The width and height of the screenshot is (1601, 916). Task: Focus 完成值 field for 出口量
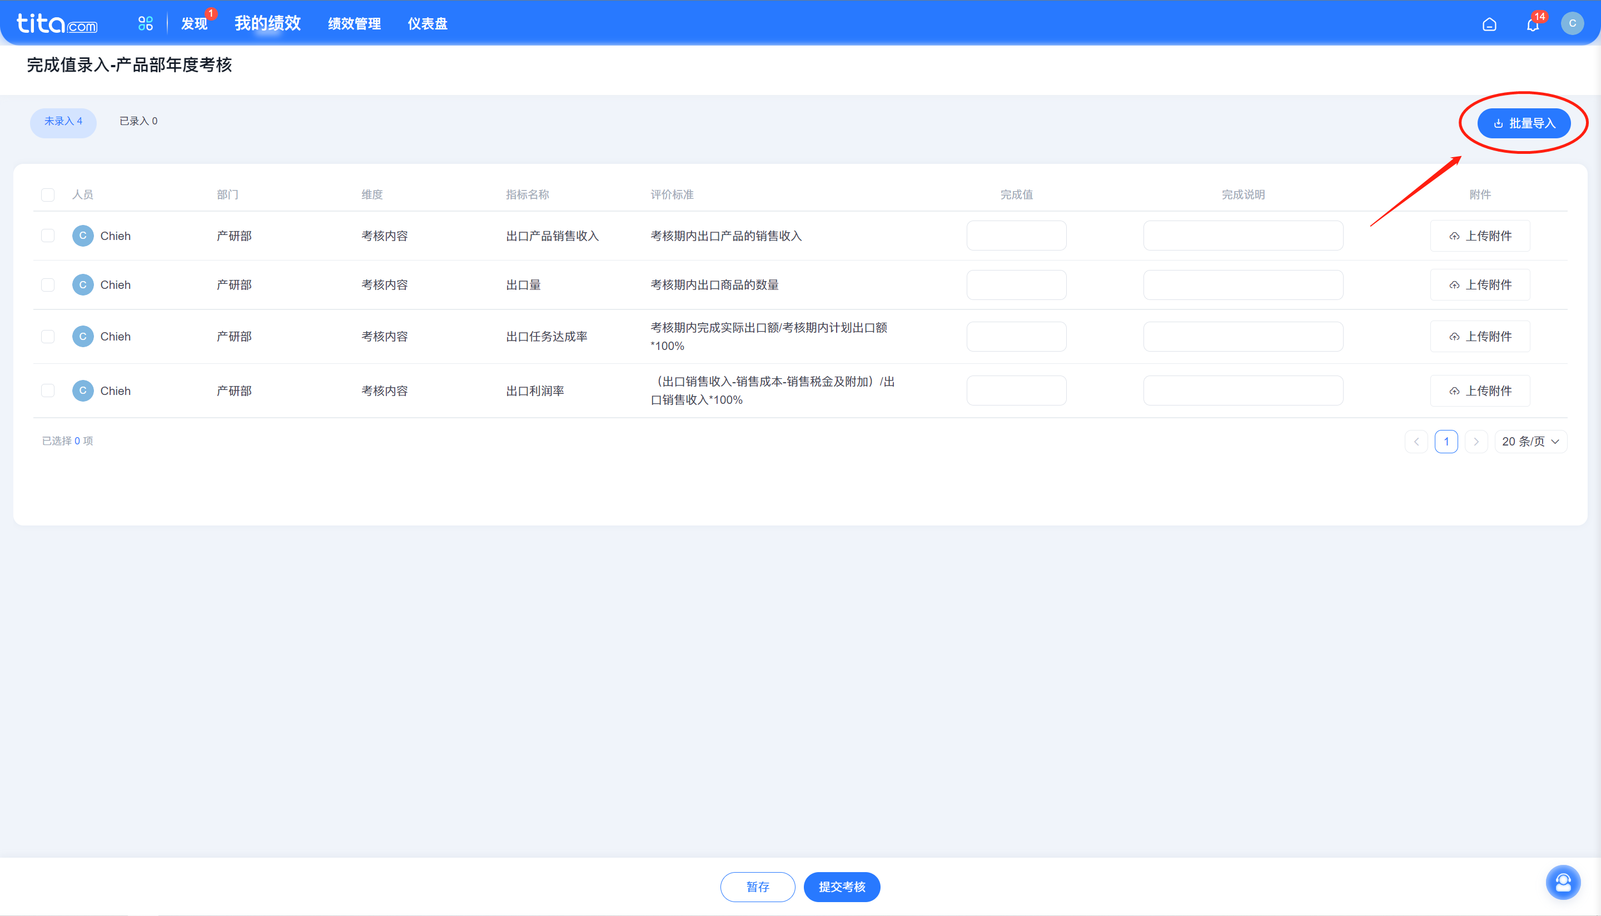coord(1016,284)
